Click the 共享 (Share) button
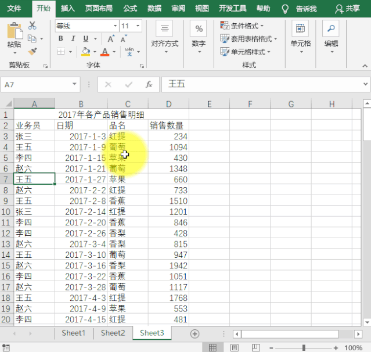This screenshot has width=371, height=352. [x=347, y=9]
